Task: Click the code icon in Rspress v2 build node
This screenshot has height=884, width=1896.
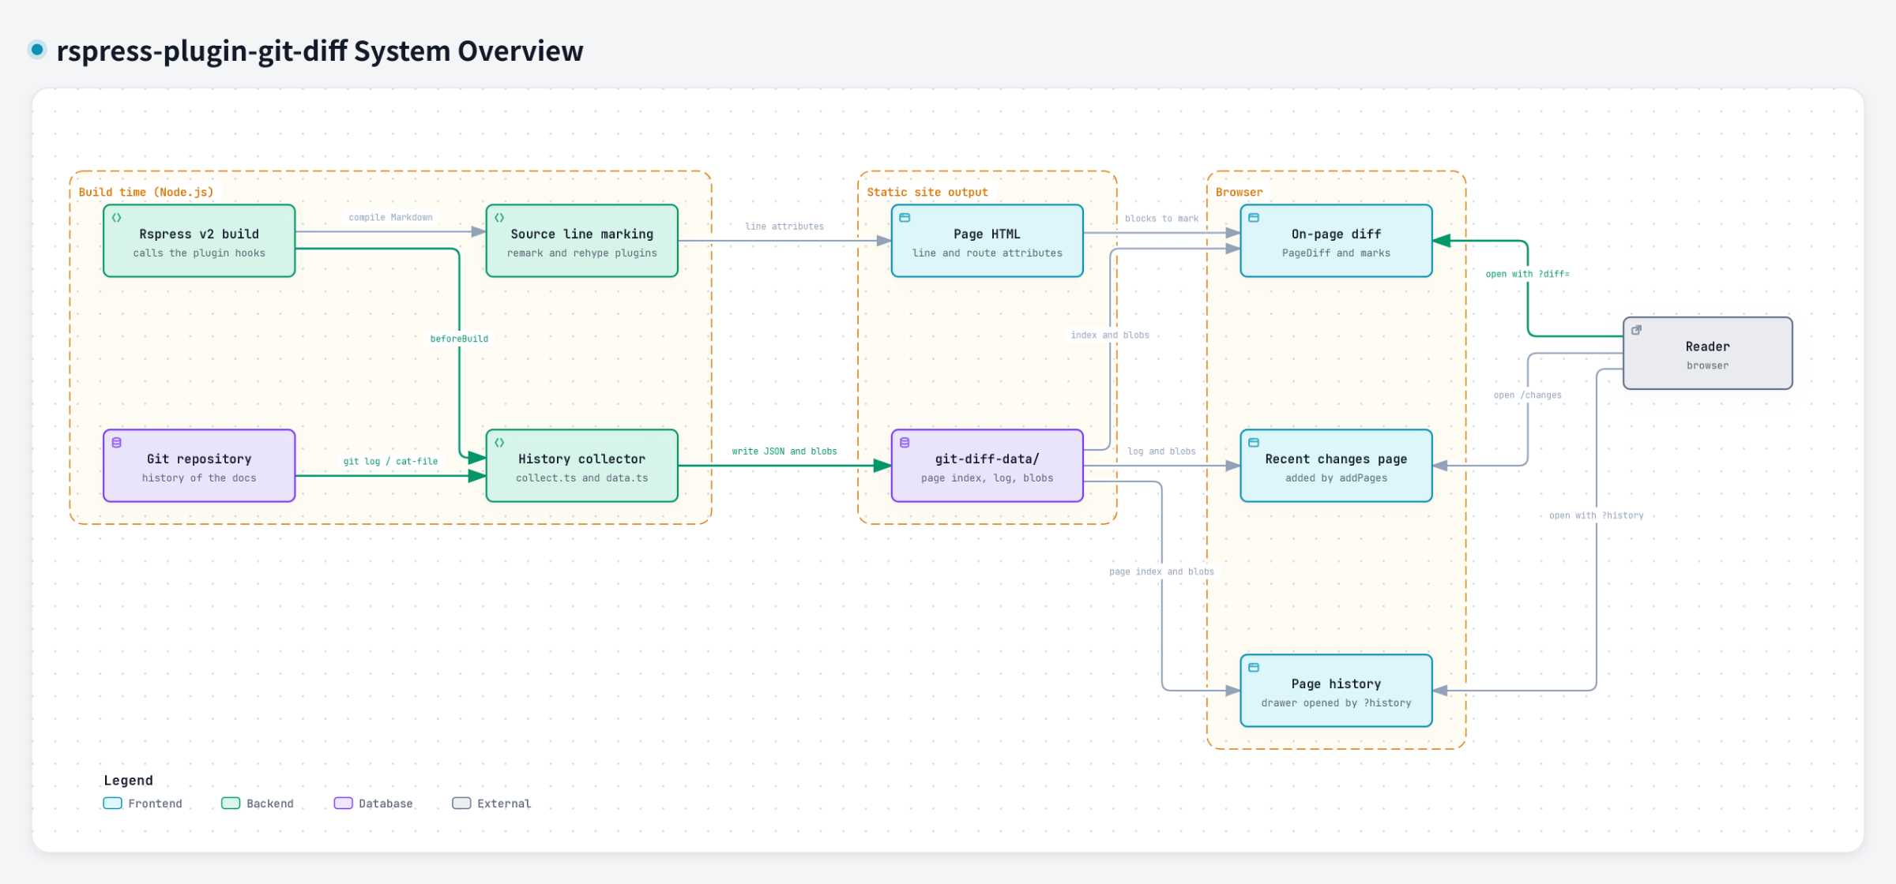Action: (116, 218)
